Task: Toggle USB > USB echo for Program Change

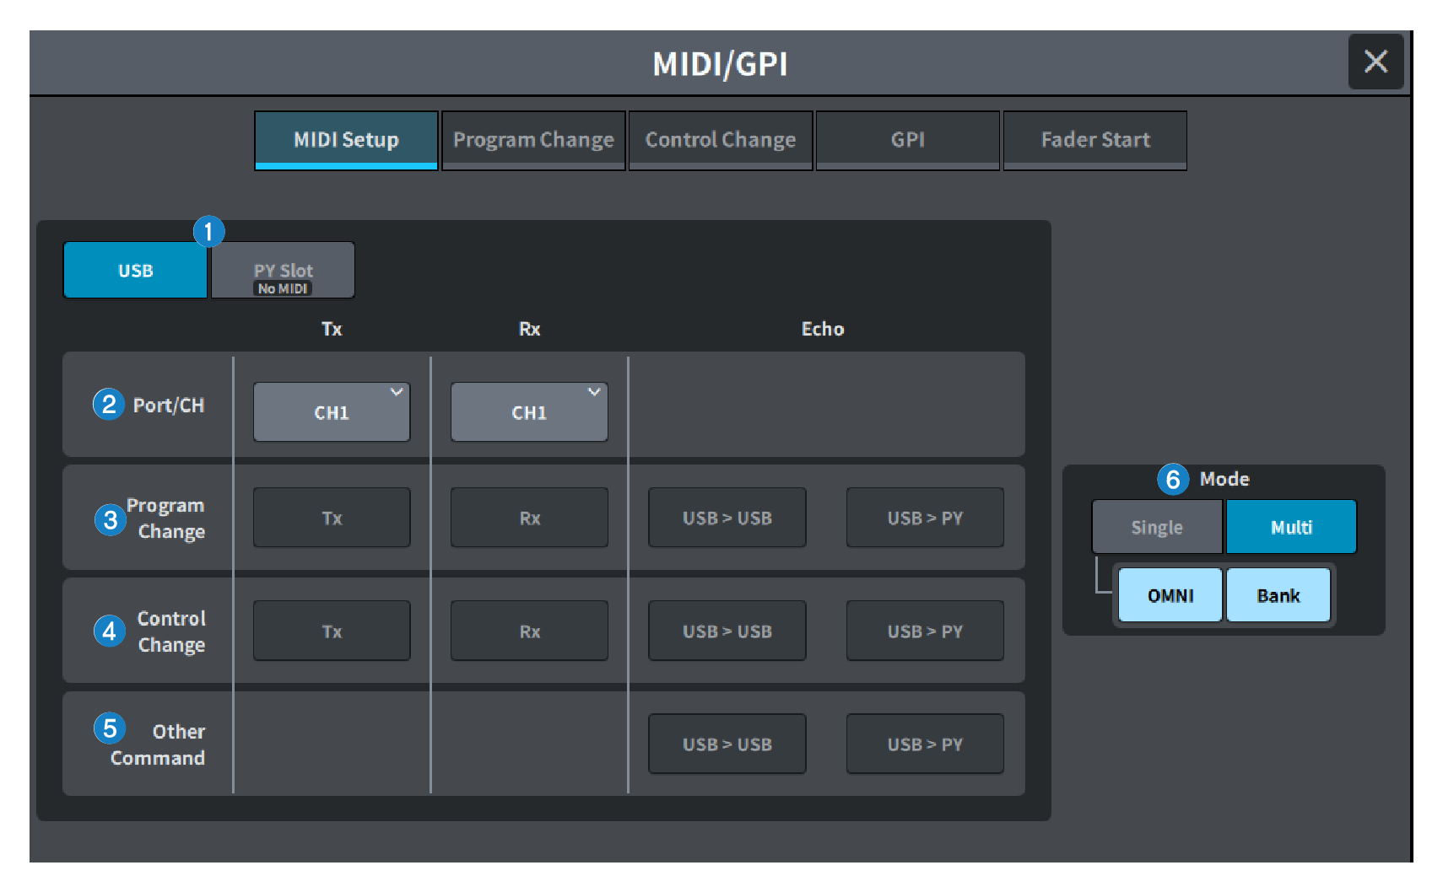Action: 727,517
